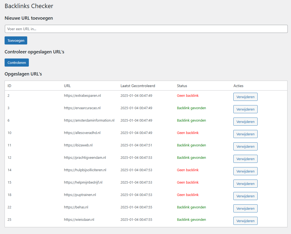The height and width of the screenshot is (234, 291).
Task: Delete the wieisdaan.nl entry
Action: pyautogui.click(x=245, y=221)
